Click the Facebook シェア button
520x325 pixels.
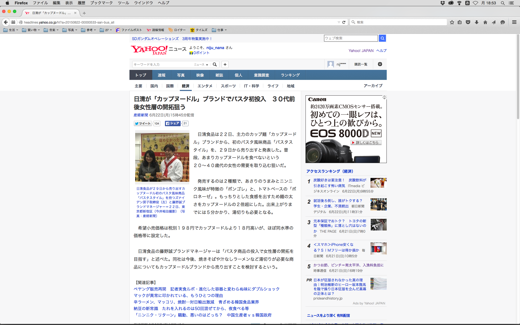pos(173,123)
